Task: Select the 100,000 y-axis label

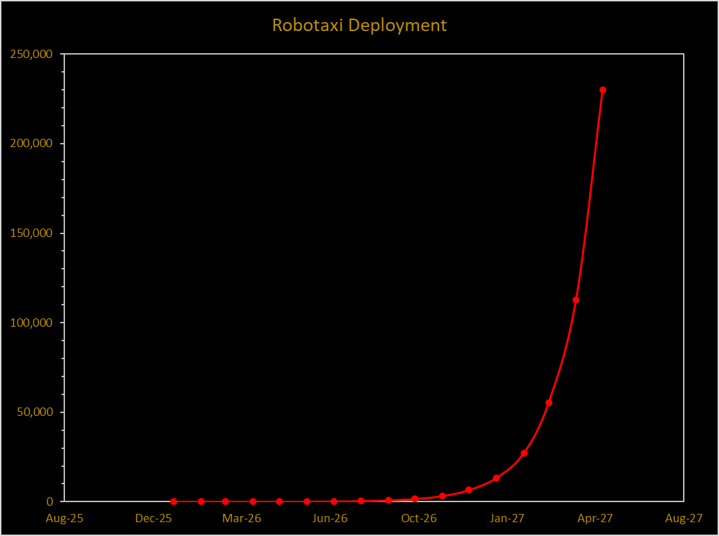Action: tap(32, 323)
